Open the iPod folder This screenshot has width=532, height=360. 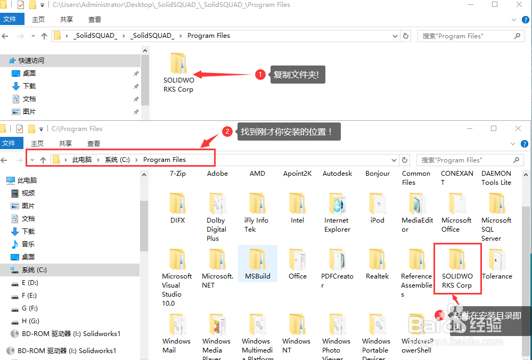point(377,208)
